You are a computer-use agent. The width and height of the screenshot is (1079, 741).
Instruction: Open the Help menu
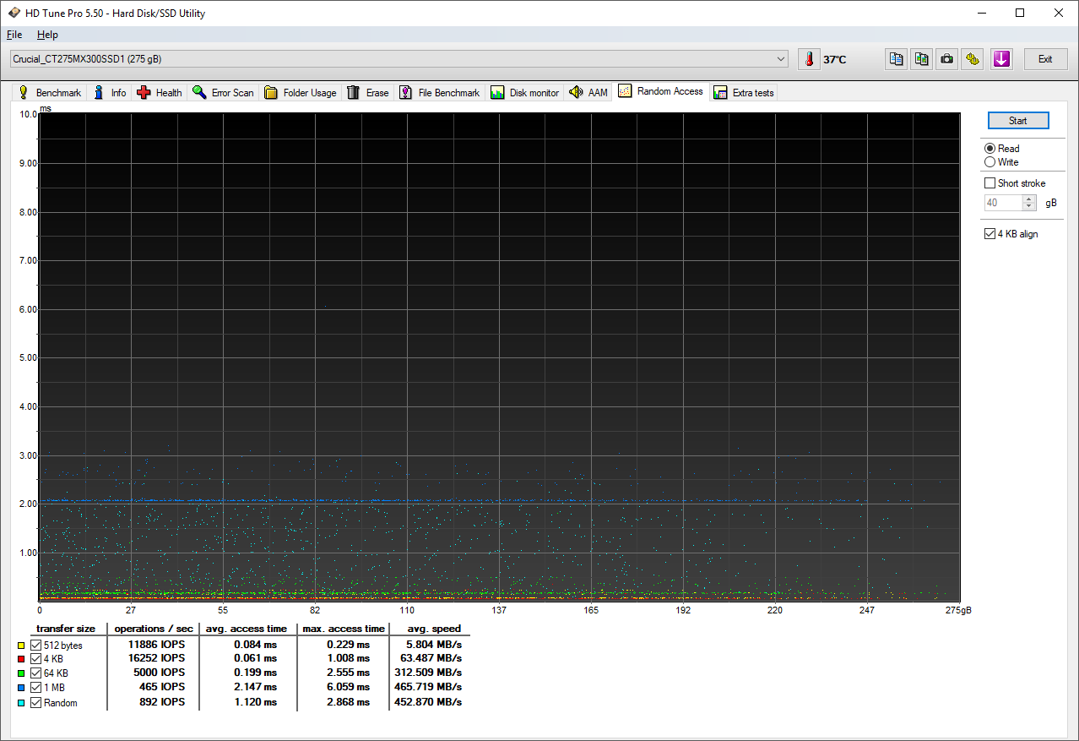(x=47, y=35)
